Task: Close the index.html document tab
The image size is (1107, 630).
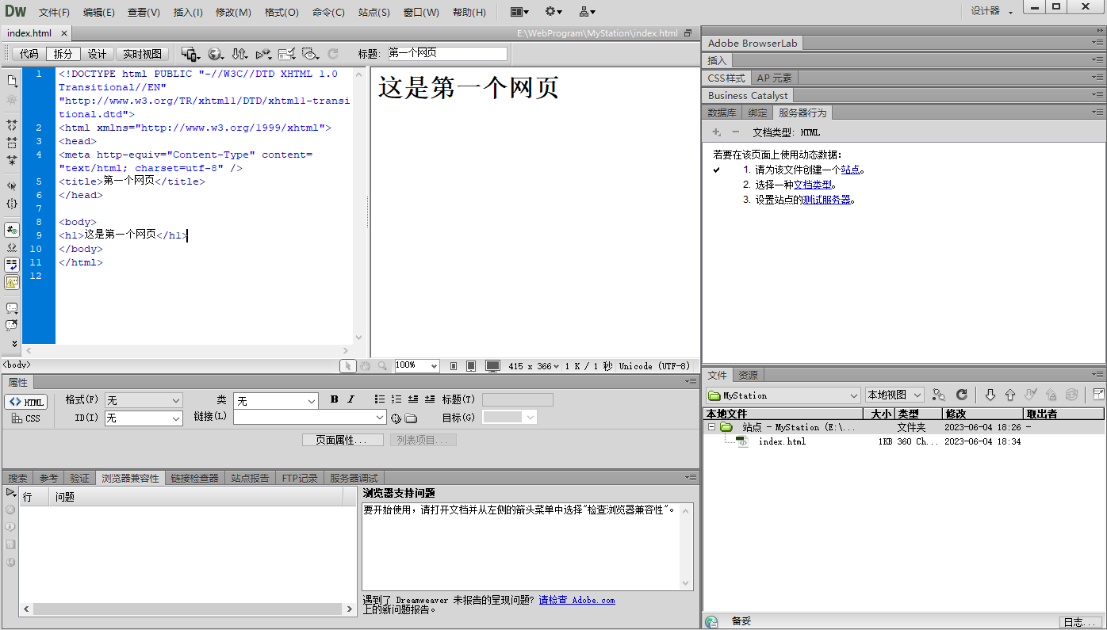Action: (63, 33)
